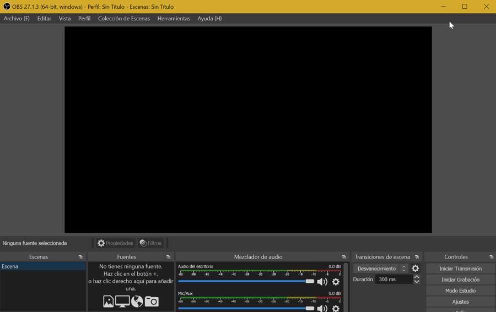The height and width of the screenshot is (312, 496).
Task: Click the black preview canvas
Action: (x=249, y=130)
